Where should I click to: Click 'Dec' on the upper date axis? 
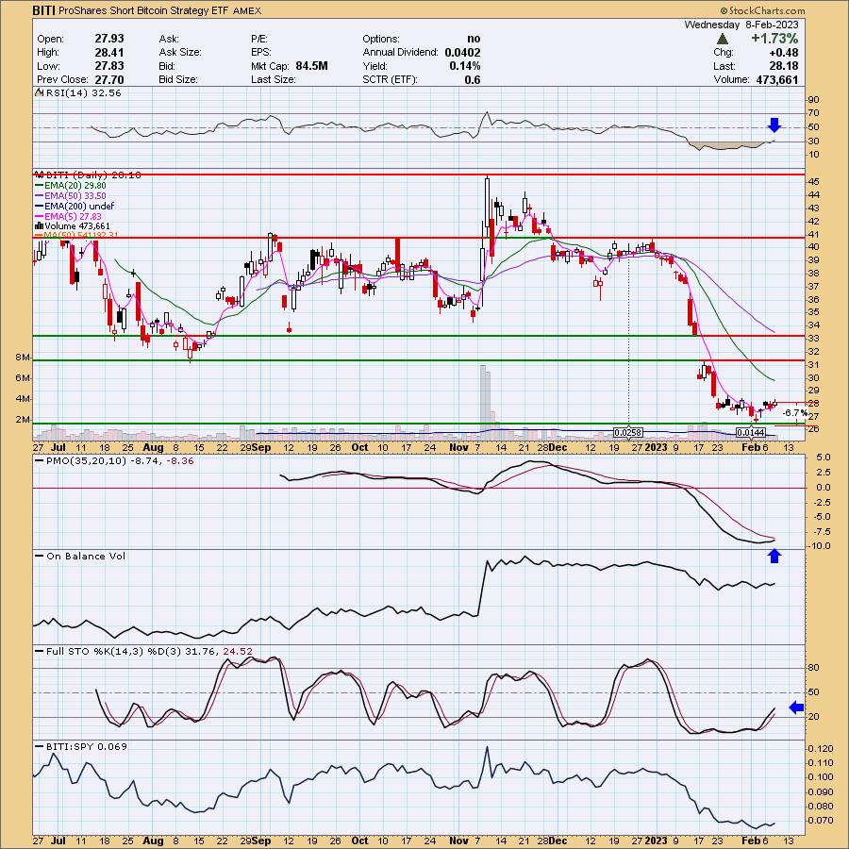pyautogui.click(x=558, y=448)
